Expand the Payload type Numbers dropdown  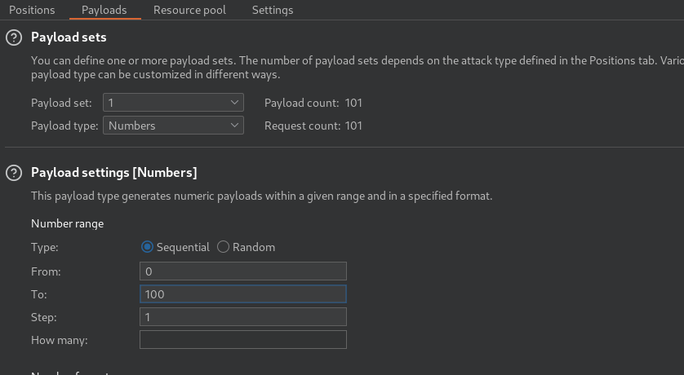point(173,126)
